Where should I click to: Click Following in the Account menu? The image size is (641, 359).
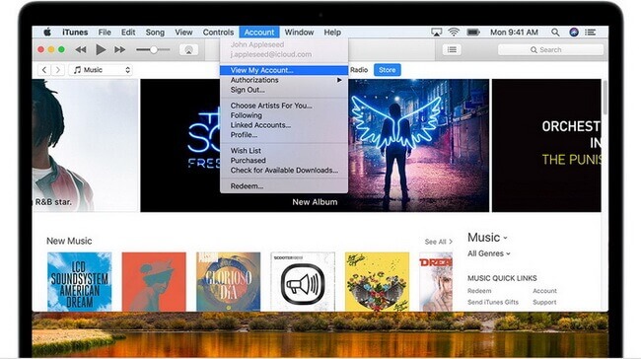(x=284, y=115)
